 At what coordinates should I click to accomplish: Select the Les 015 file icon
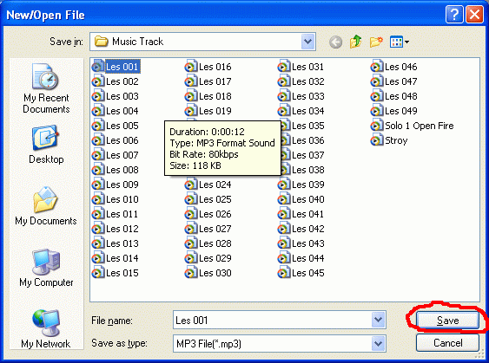tap(97, 273)
